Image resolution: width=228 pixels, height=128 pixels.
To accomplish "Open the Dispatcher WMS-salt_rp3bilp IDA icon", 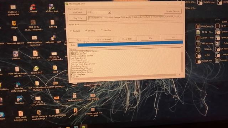I will point(19,87).
